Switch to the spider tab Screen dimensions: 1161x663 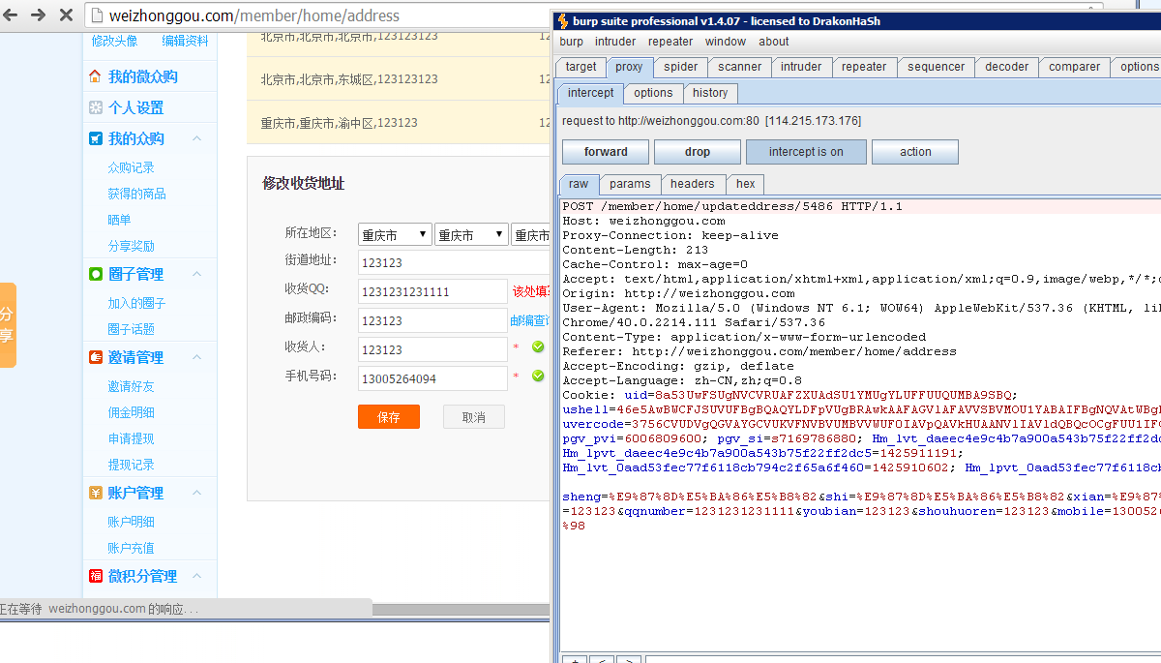(681, 67)
